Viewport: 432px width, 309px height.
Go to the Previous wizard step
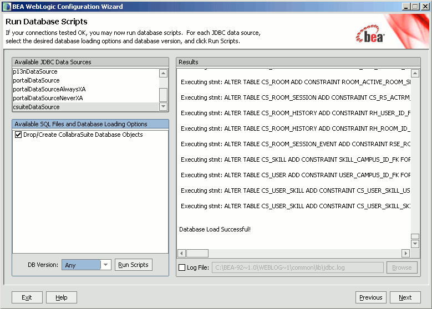pyautogui.click(x=371, y=297)
